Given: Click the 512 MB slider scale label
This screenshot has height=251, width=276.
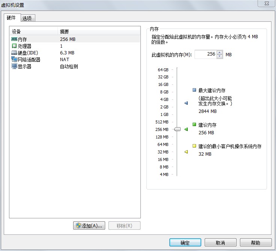Looking at the screenshot, I should click(x=162, y=122).
